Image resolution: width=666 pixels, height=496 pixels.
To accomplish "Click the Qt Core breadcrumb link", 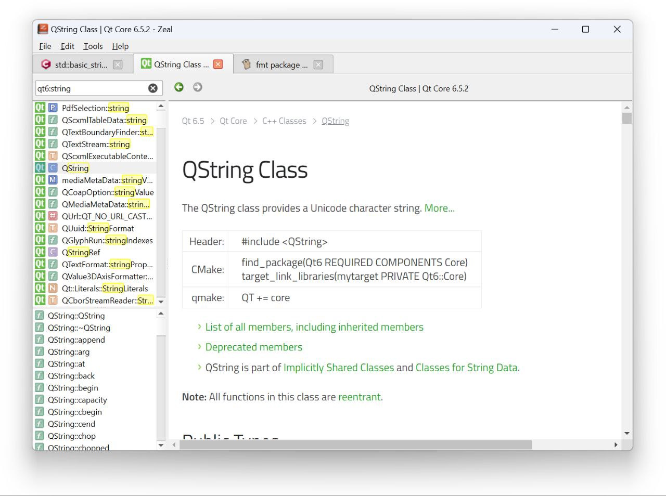I will (233, 121).
